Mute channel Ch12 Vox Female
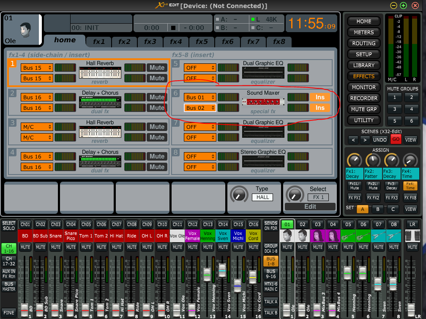Image resolution: width=426 pixels, height=319 pixels. (193, 247)
